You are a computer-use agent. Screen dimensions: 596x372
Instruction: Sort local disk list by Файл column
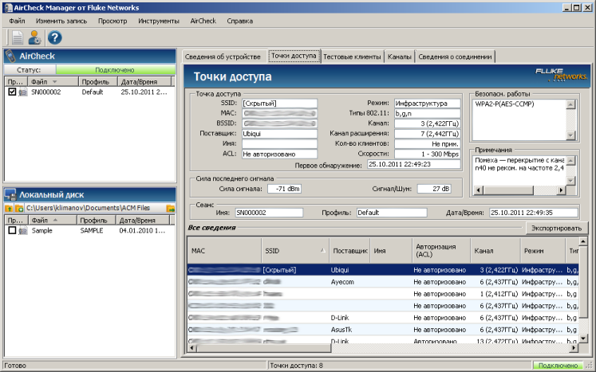53,220
